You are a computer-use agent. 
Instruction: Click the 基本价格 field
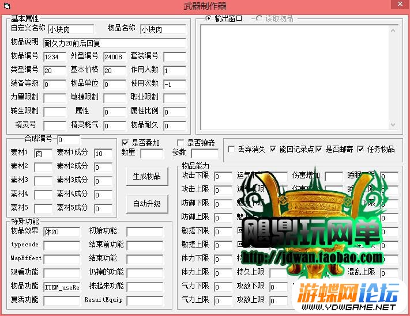[x=115, y=71]
